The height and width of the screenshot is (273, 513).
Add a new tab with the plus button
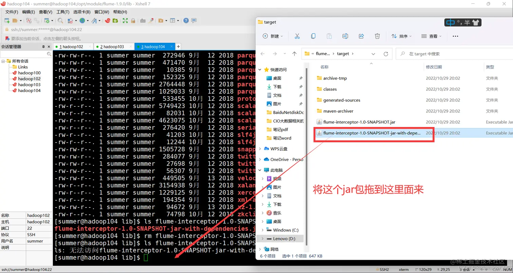(x=178, y=47)
